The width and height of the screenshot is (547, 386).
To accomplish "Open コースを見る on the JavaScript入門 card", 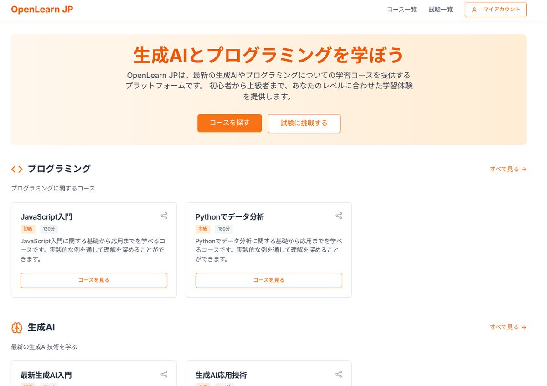I will (x=93, y=280).
